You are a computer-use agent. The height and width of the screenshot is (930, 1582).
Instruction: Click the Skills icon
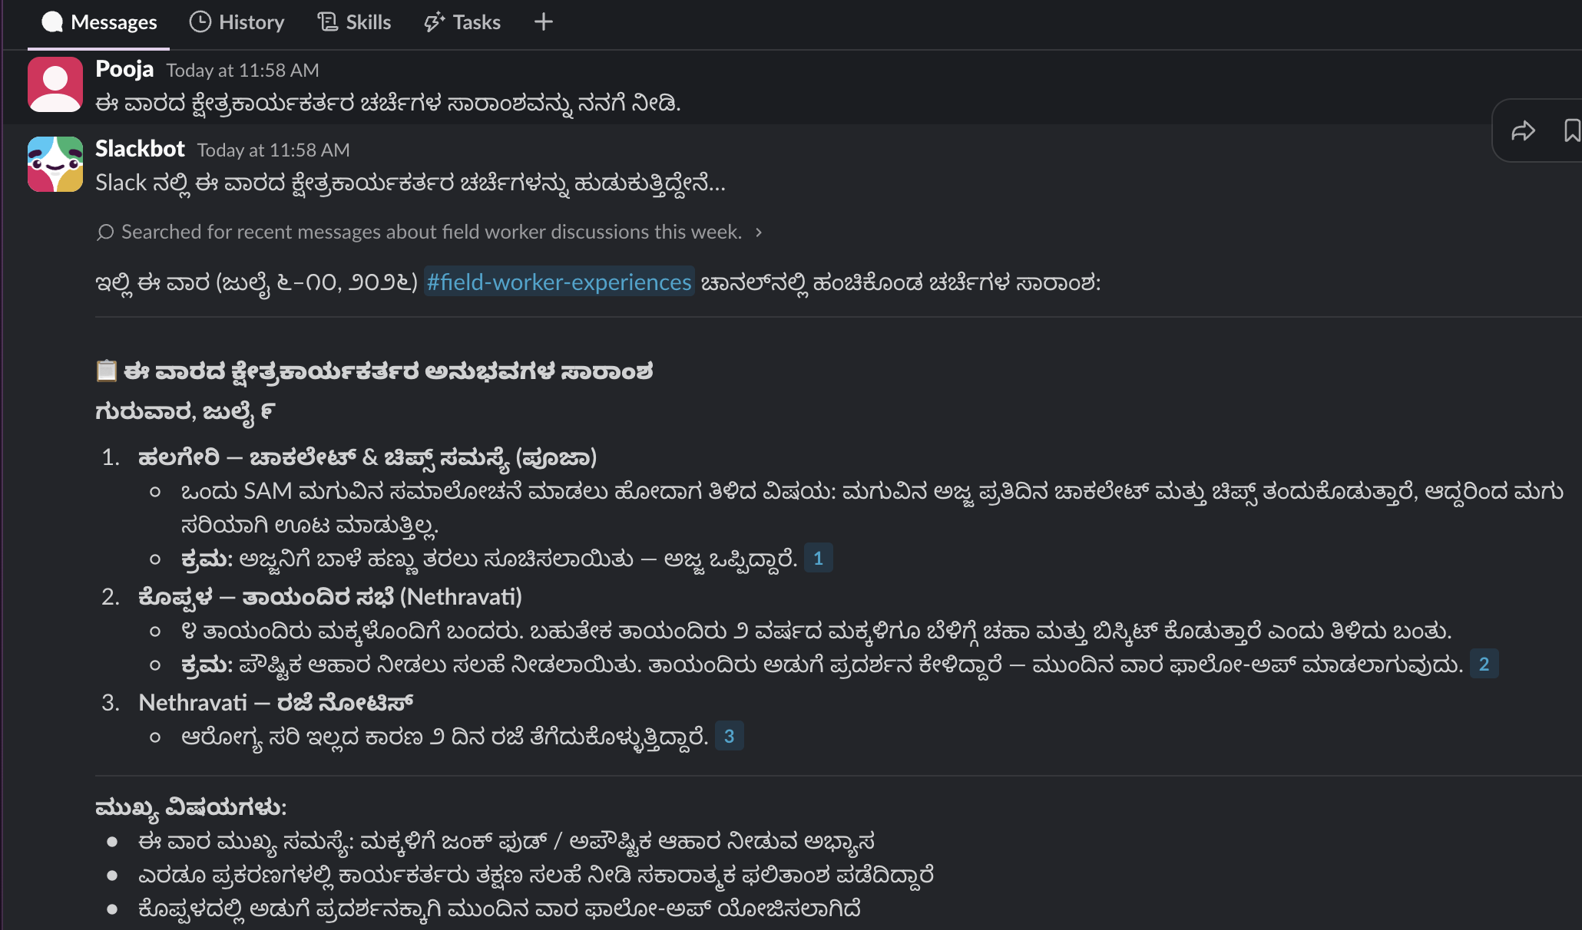[328, 22]
